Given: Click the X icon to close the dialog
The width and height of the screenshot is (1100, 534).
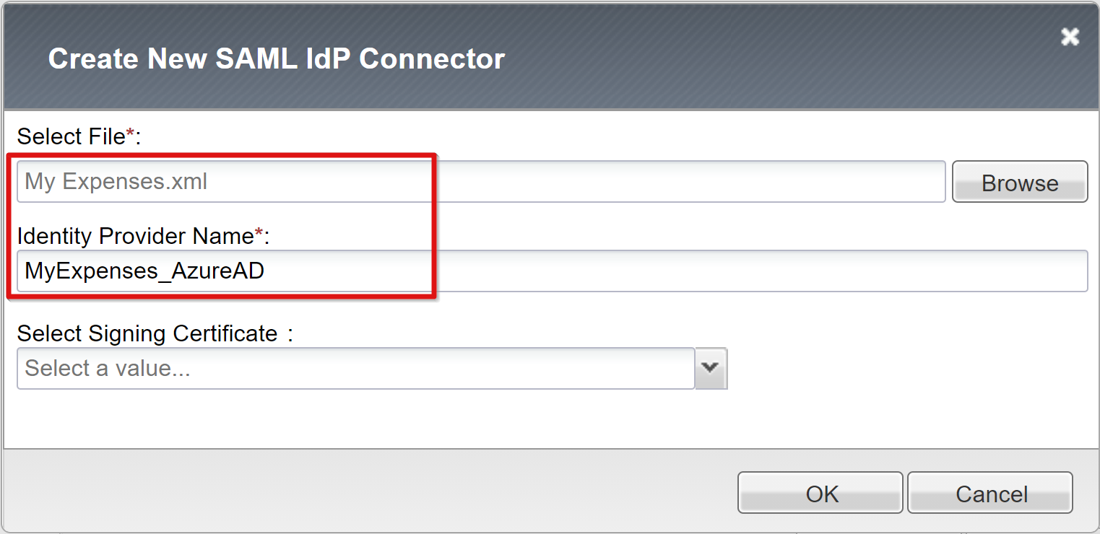Looking at the screenshot, I should [1070, 37].
